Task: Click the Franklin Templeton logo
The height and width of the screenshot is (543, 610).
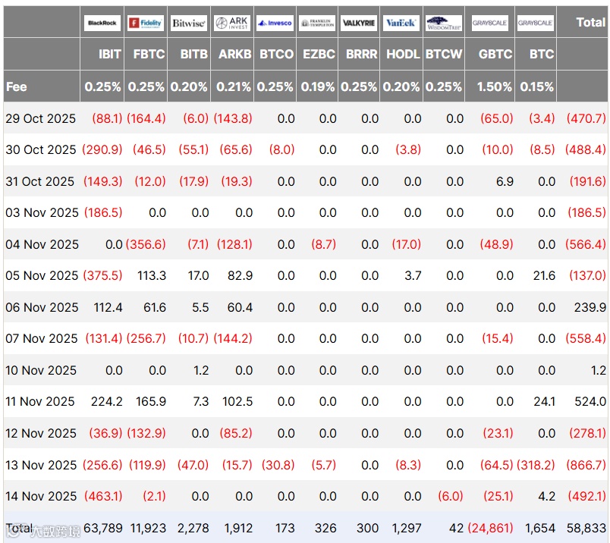Action: point(317,23)
